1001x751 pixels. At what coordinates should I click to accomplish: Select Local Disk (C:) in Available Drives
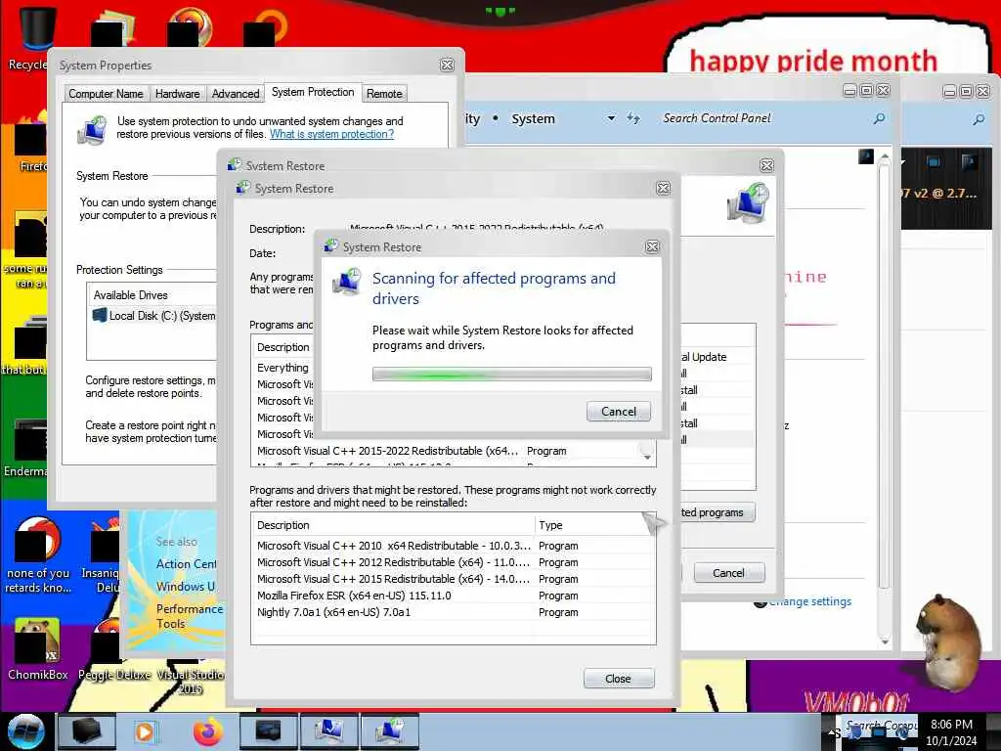(154, 316)
